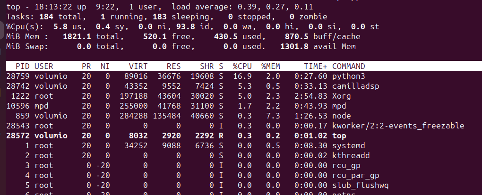Image resolution: width=482 pixels, height=195 pixels.
Task: Click the Xorg command entry
Action: [x=342, y=96]
